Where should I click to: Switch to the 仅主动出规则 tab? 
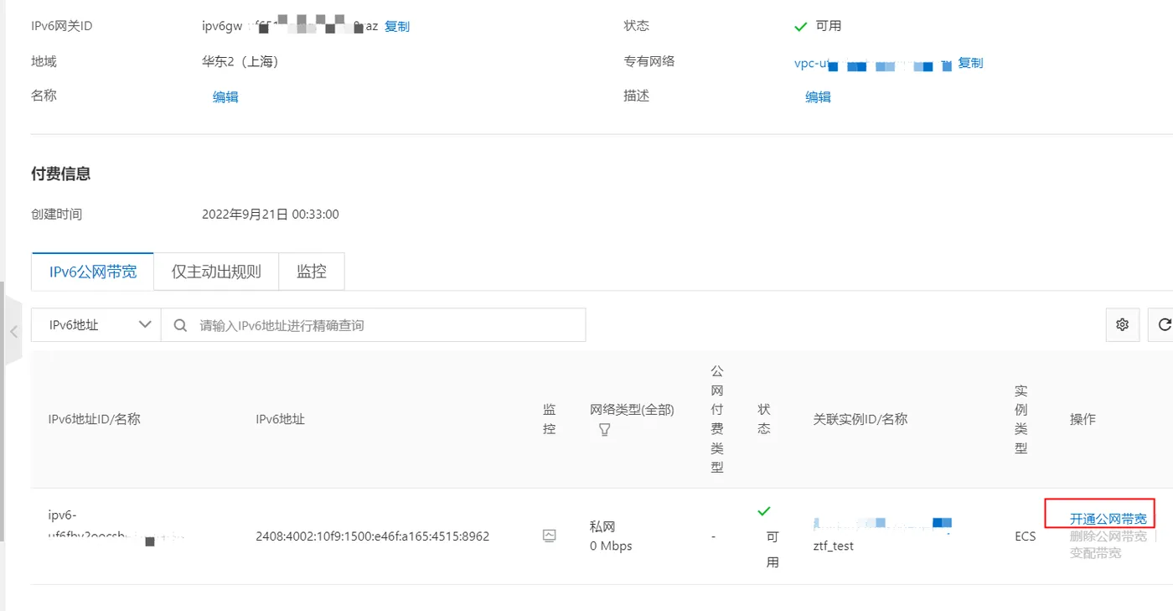pos(216,272)
